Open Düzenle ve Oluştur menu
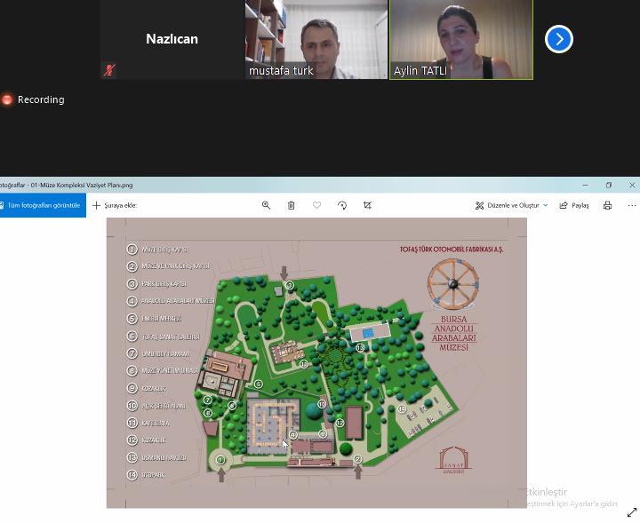 (511, 205)
